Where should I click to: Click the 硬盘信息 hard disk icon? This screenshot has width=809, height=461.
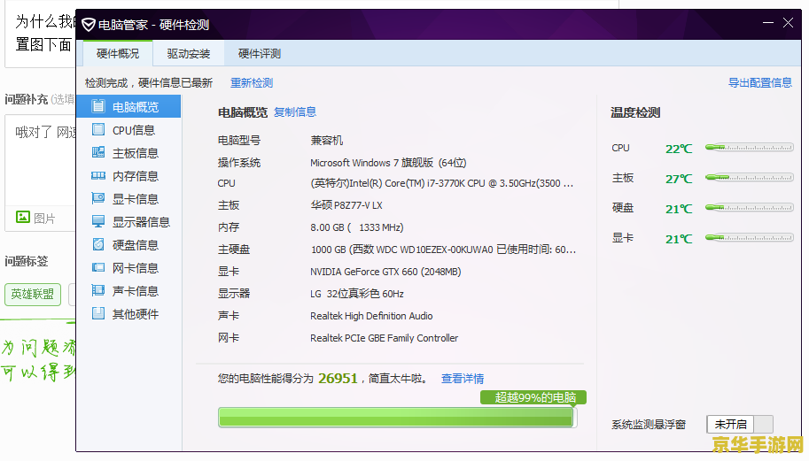(98, 244)
